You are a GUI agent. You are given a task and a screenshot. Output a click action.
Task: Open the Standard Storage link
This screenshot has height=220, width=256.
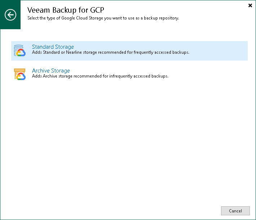click(x=53, y=47)
